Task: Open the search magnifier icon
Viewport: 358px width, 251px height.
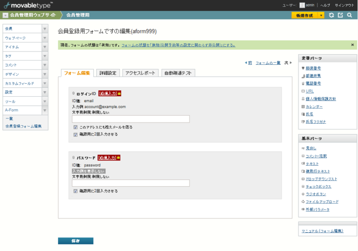Action: click(x=349, y=15)
